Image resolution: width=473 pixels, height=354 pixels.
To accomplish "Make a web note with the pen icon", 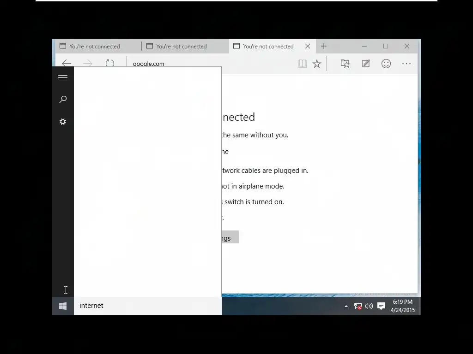I will tap(366, 64).
